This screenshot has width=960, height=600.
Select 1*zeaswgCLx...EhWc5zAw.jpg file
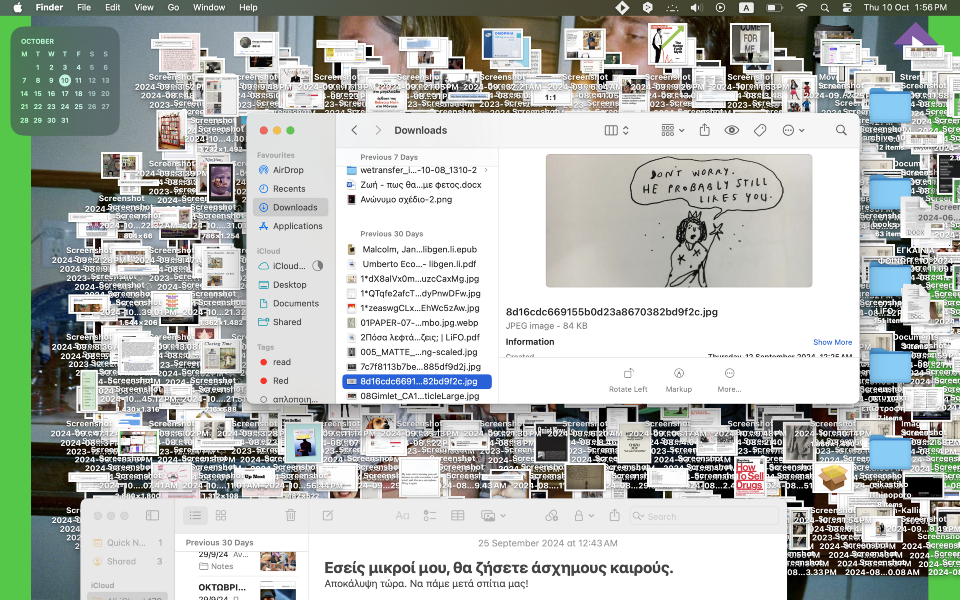417,308
